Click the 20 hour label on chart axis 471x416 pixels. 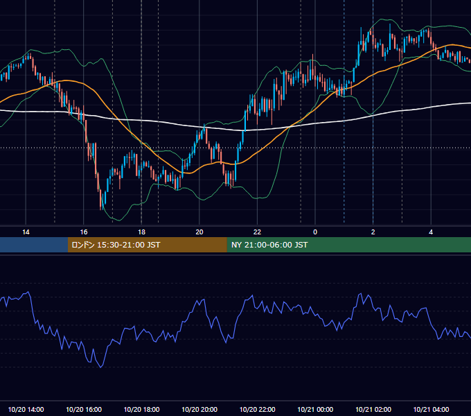point(199,232)
